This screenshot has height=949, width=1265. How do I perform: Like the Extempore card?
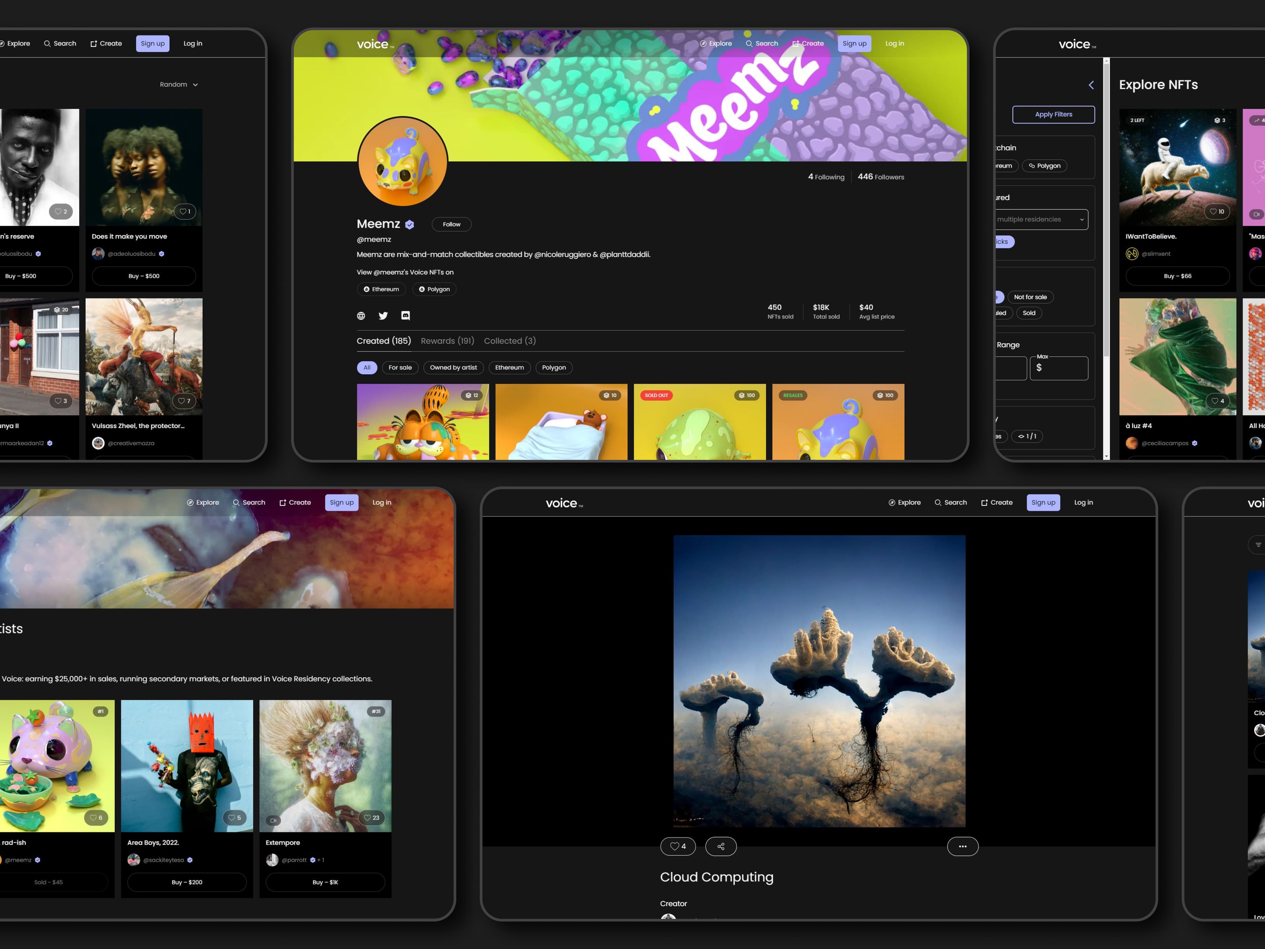click(372, 818)
